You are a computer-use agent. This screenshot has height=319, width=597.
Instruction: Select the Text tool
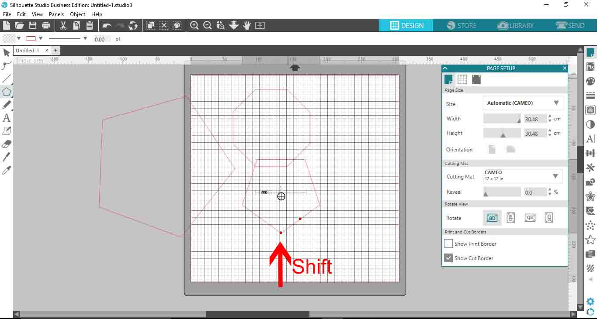point(7,118)
